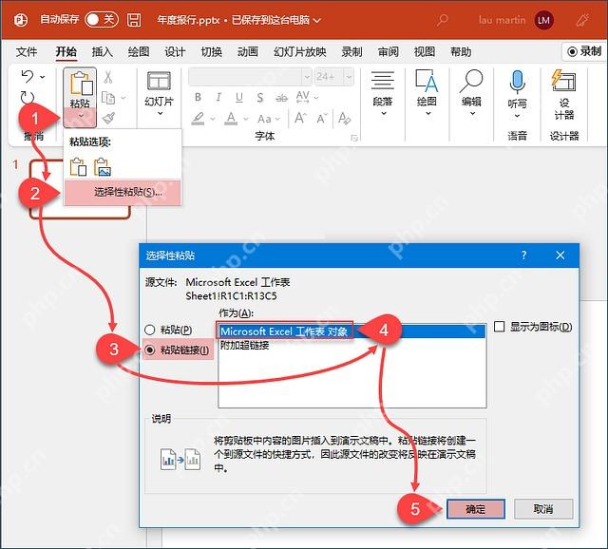Screen dimensions: 608x549
Task: Expand the font color dropdown arrow
Action: (245, 119)
